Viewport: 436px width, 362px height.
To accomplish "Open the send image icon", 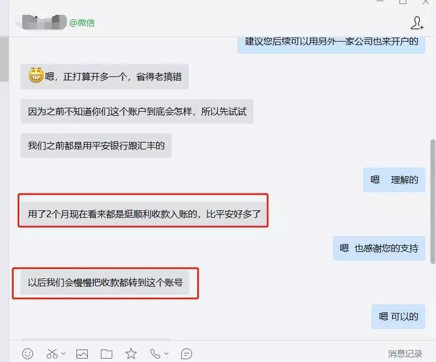I will pyautogui.click(x=82, y=353).
